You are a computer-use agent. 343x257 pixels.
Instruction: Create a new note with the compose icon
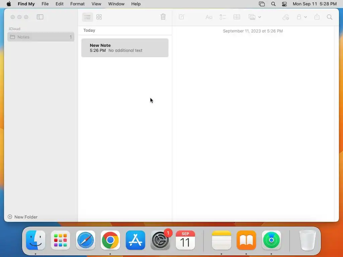tap(181, 17)
